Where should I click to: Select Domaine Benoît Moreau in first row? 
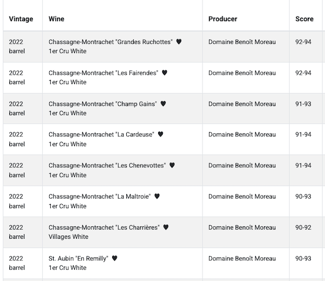(x=242, y=42)
